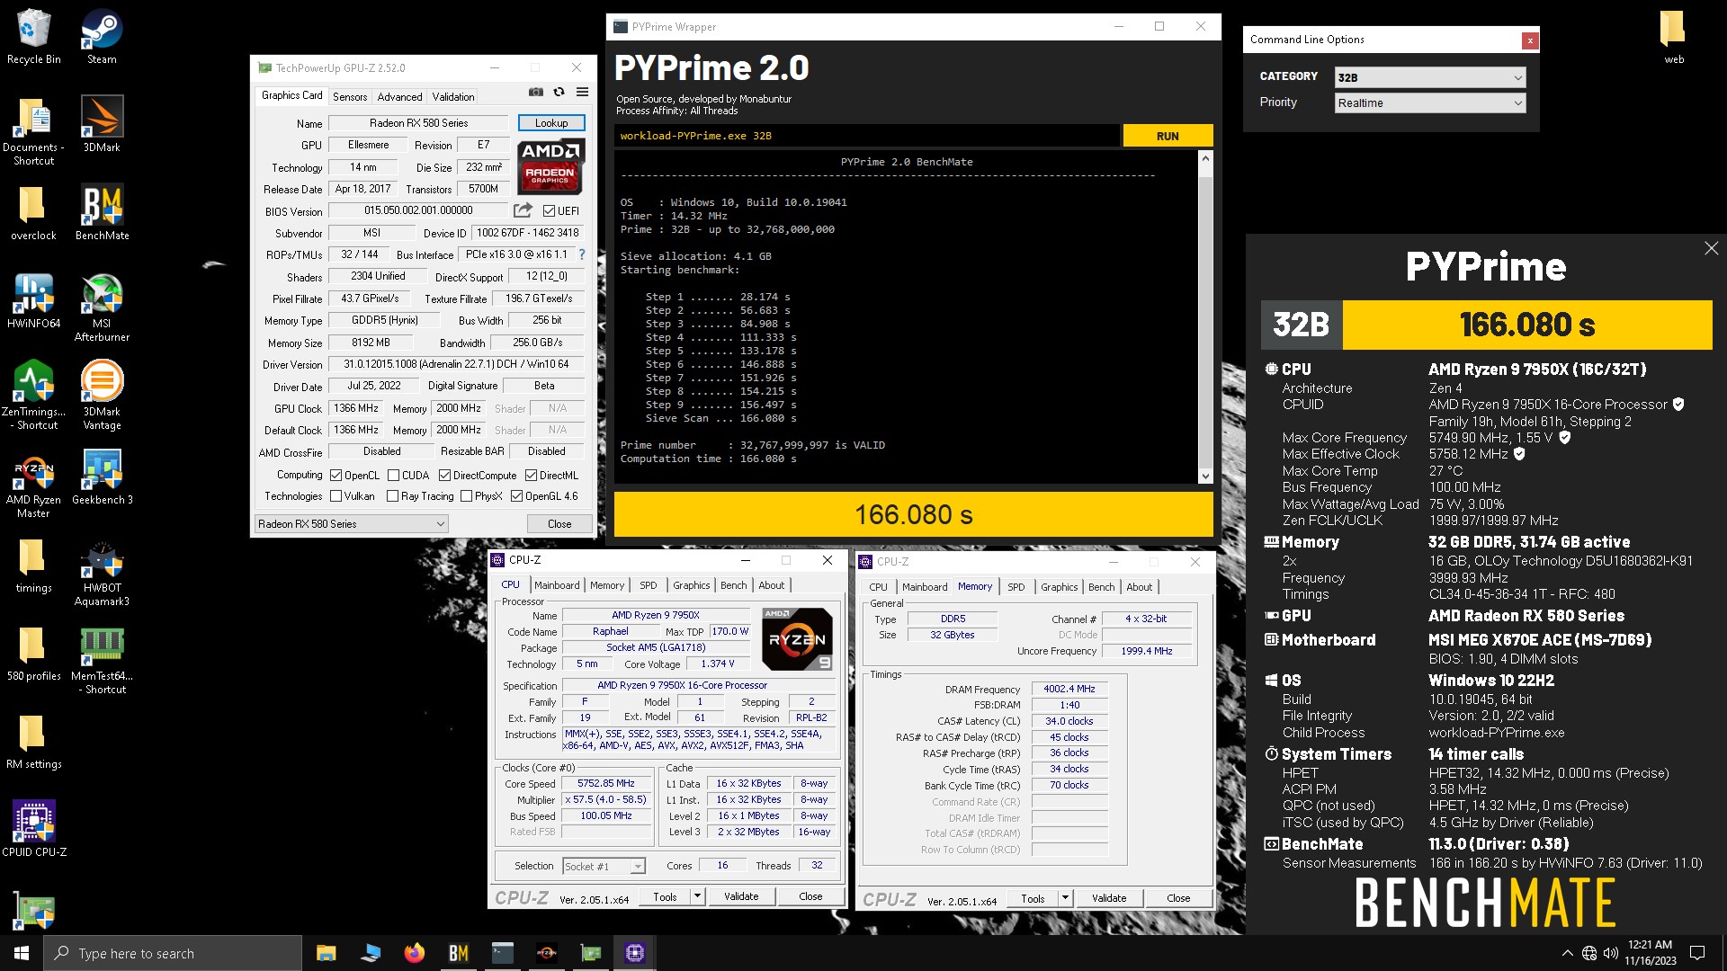
Task: Toggle the Ray Tracing checkbox
Action: [x=392, y=496]
